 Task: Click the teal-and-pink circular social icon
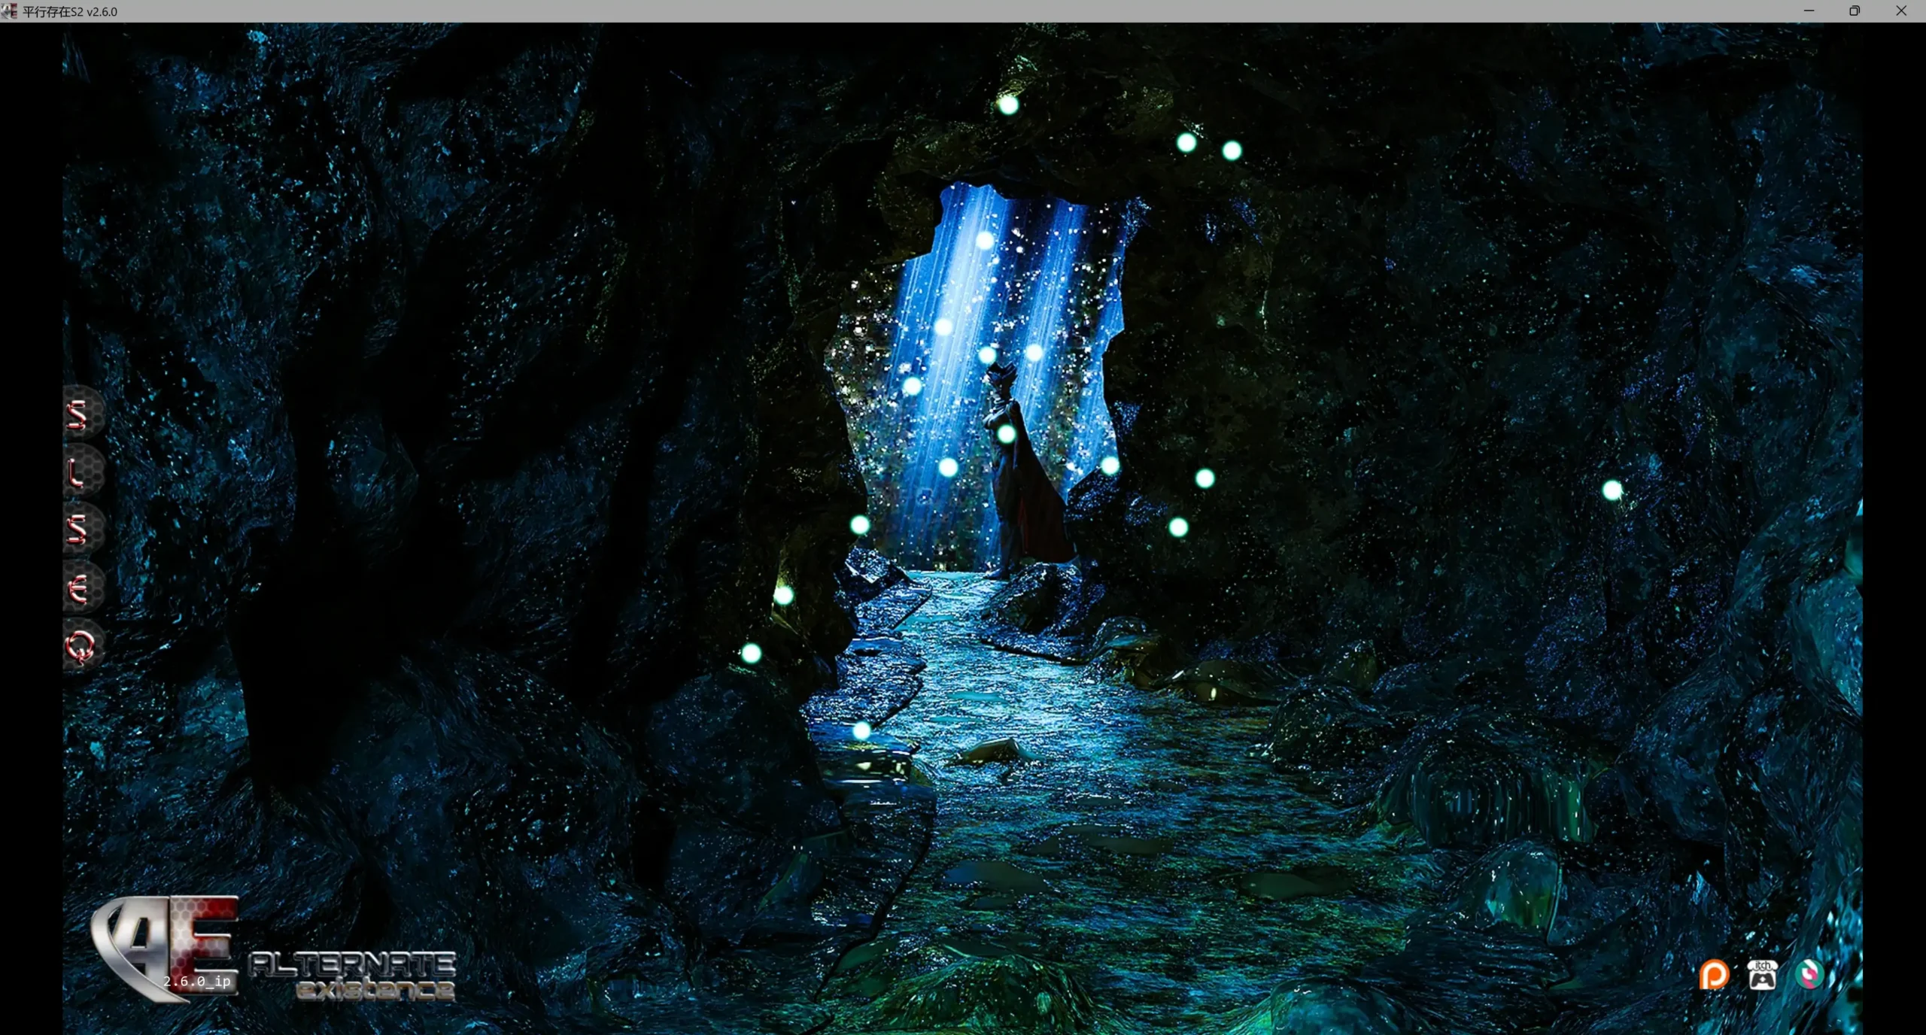[1812, 974]
